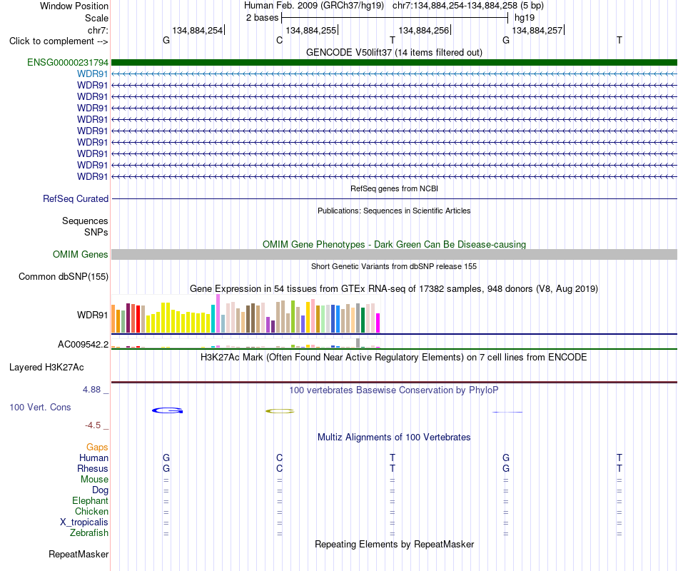
Task: Open '100 vertebrates Basewise Conservation by PhyloP' title
Action: (x=394, y=390)
